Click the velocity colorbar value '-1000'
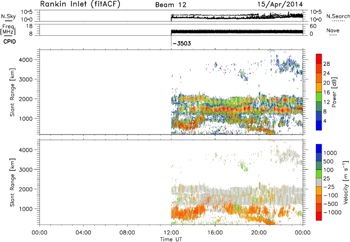The width and height of the screenshot is (350, 242). click(332, 212)
